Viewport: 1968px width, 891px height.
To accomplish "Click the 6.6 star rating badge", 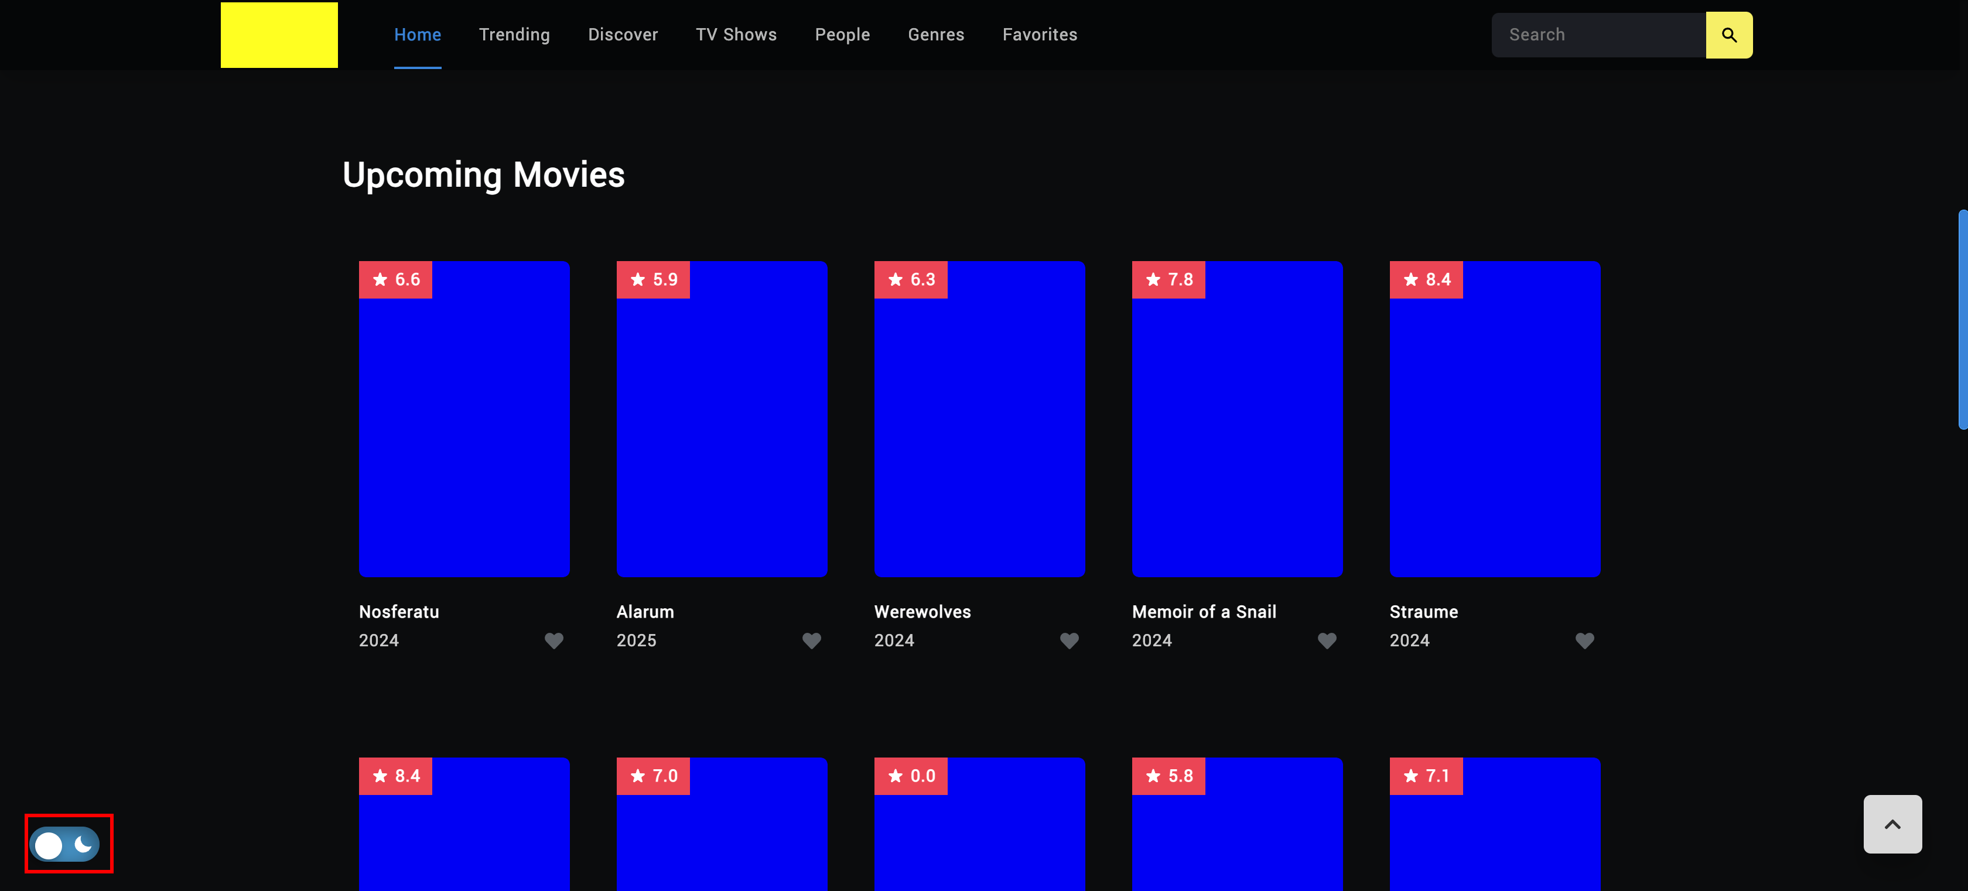I will [396, 279].
